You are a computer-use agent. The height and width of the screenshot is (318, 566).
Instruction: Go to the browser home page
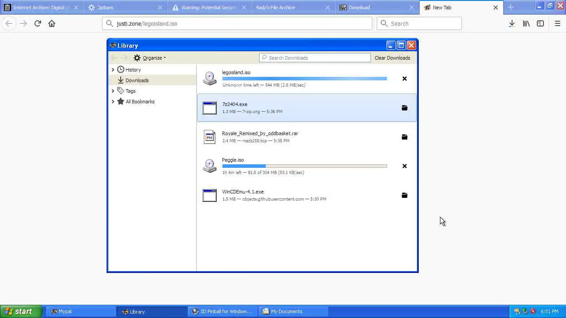52,23
